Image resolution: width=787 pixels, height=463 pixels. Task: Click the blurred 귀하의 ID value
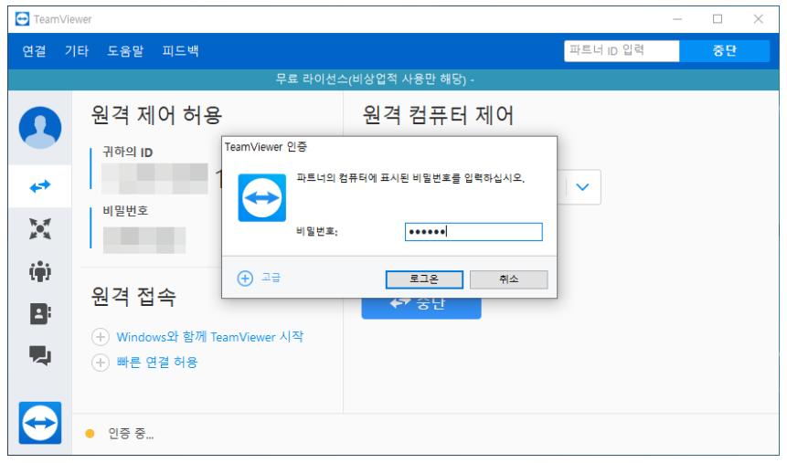tap(154, 179)
